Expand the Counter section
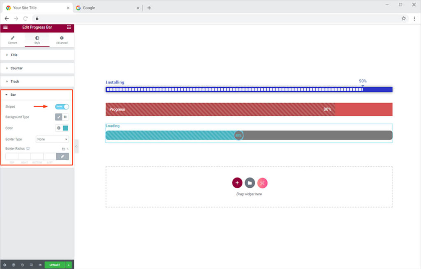The width and height of the screenshot is (421, 269). pos(16,68)
